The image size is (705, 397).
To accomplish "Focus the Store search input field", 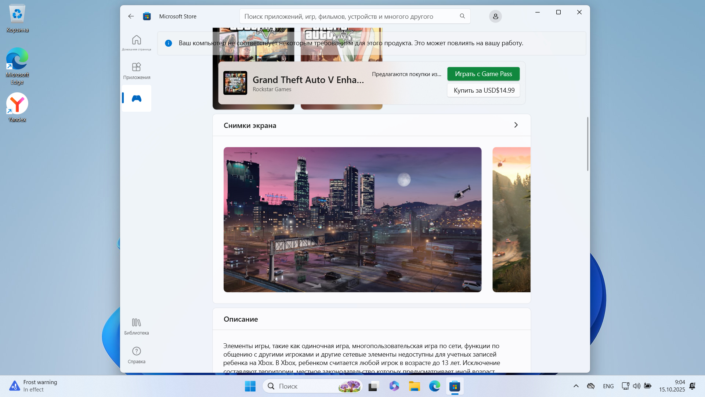I will [349, 16].
